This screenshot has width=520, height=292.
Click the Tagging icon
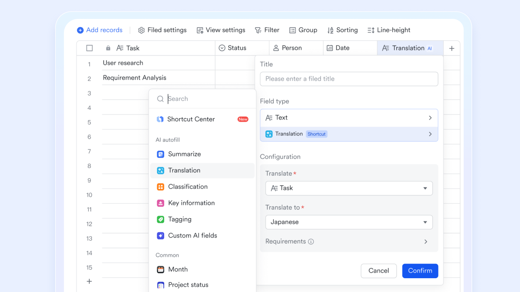(x=161, y=219)
